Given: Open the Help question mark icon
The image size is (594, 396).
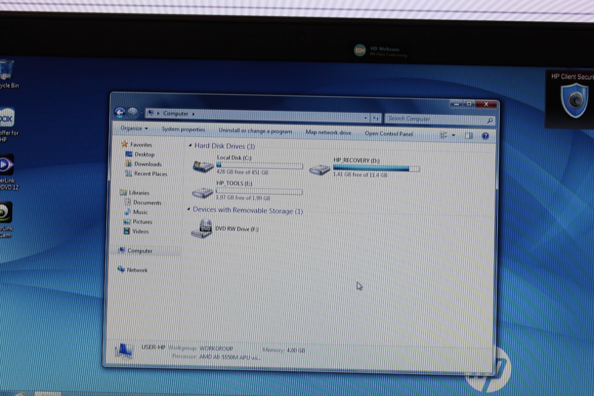Looking at the screenshot, I should point(485,136).
